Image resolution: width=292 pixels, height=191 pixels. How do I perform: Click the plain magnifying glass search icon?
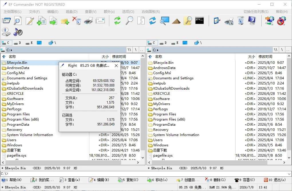pos(129,21)
